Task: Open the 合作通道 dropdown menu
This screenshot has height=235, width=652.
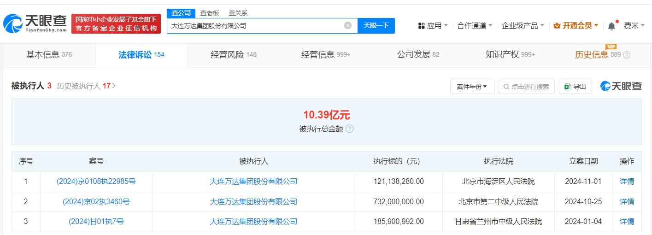Action: click(475, 26)
